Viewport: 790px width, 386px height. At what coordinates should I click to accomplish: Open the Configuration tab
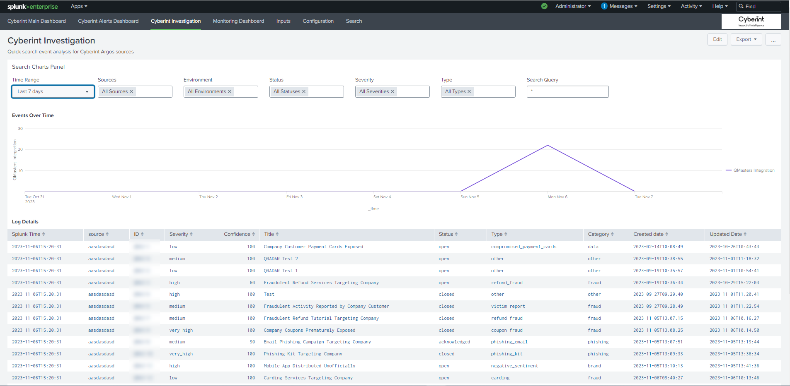click(x=318, y=21)
